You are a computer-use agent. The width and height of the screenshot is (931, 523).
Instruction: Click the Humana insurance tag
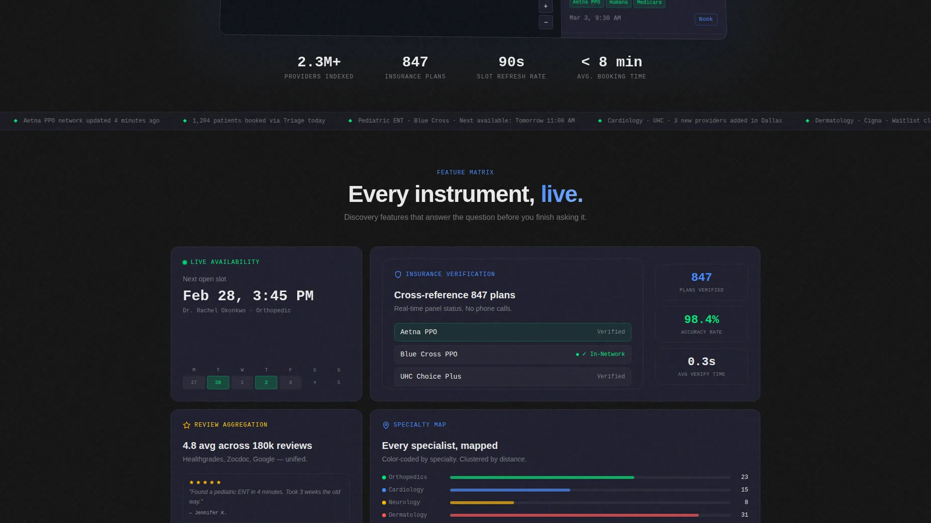[618, 3]
